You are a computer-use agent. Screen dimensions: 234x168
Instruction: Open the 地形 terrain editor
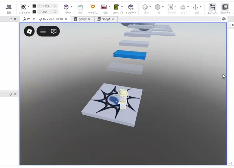click(x=80, y=9)
